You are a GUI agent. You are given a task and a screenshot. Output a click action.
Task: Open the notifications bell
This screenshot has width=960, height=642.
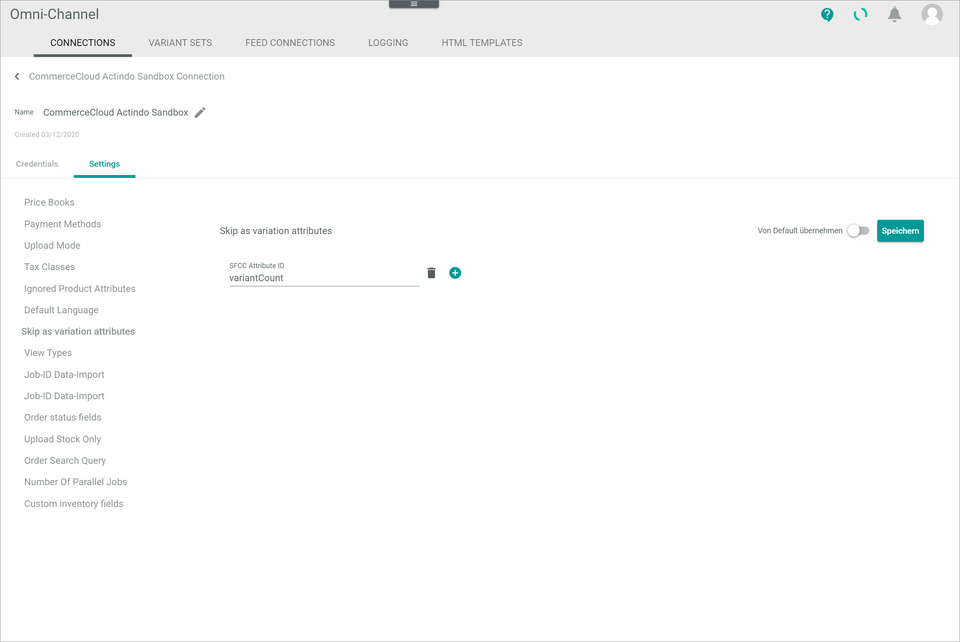[x=895, y=14]
